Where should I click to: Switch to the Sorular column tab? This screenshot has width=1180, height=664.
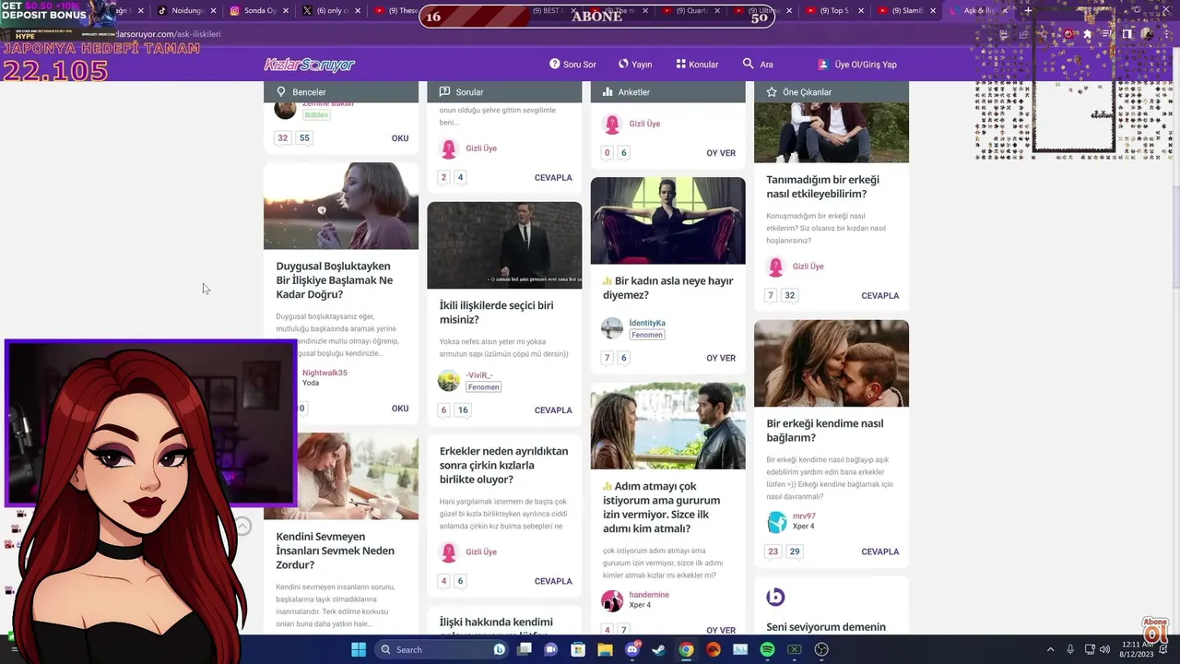coord(504,92)
